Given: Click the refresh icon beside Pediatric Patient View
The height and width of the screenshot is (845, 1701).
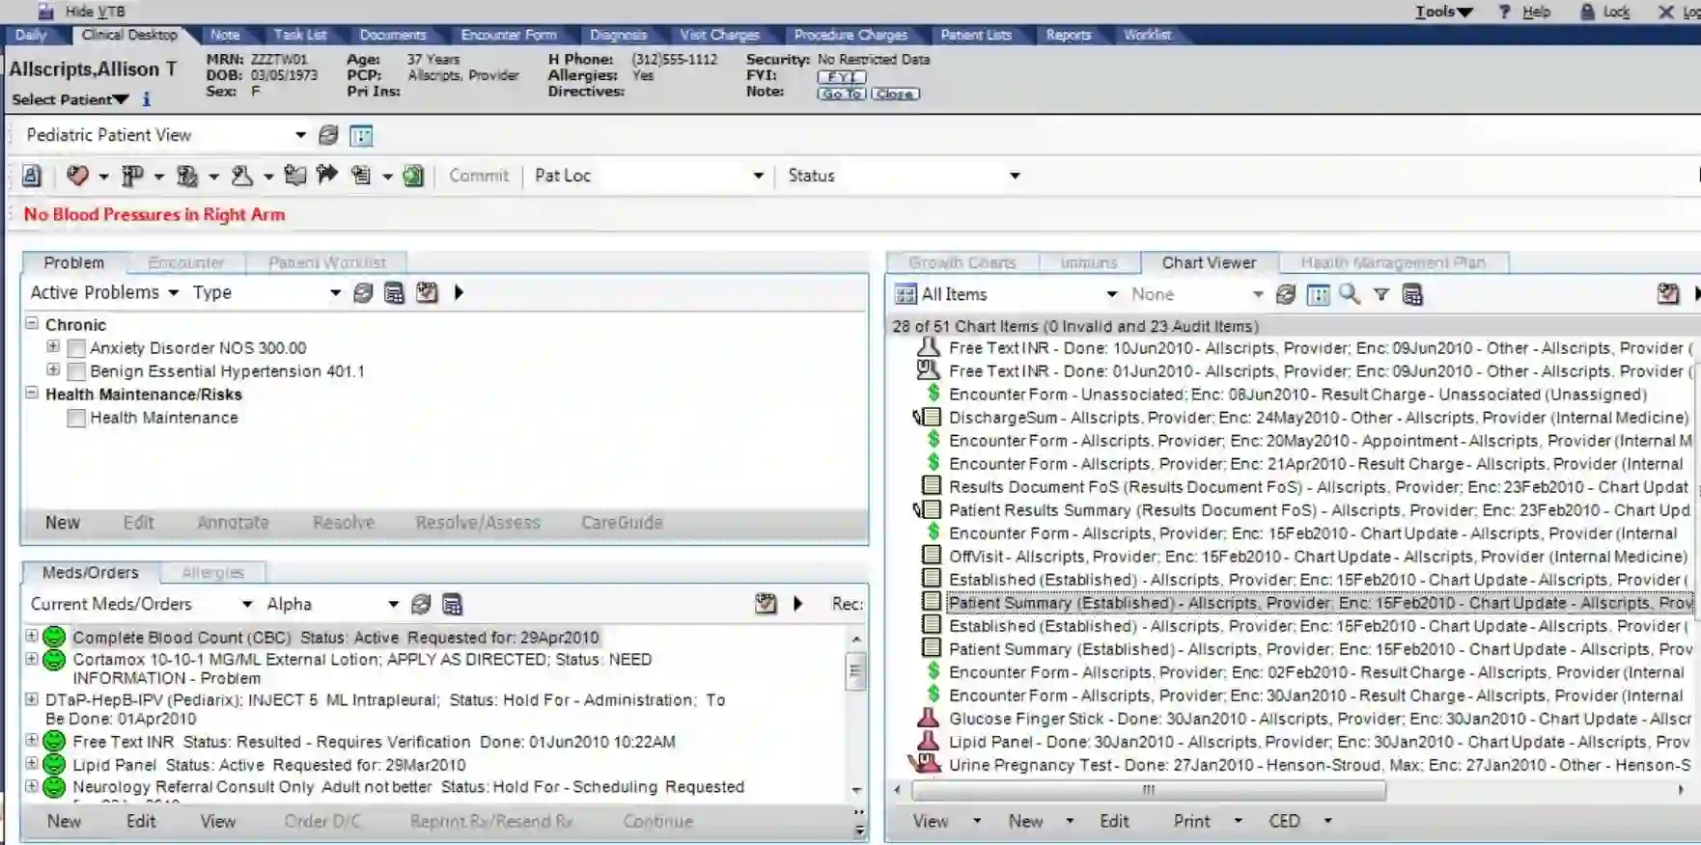Looking at the screenshot, I should [328, 135].
